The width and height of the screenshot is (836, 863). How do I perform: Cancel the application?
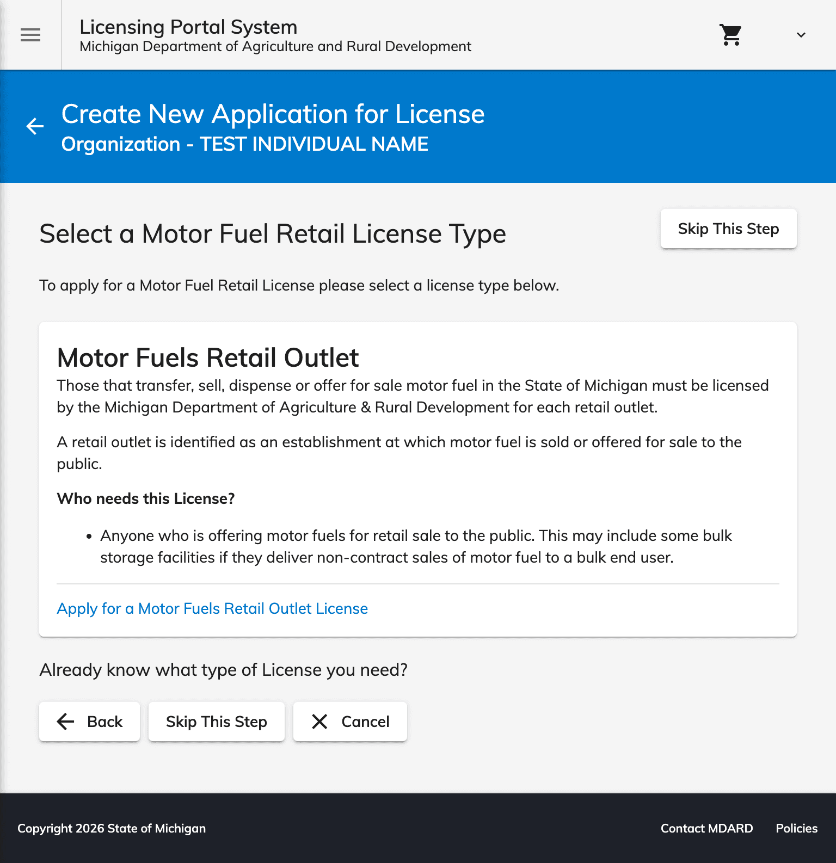point(350,722)
